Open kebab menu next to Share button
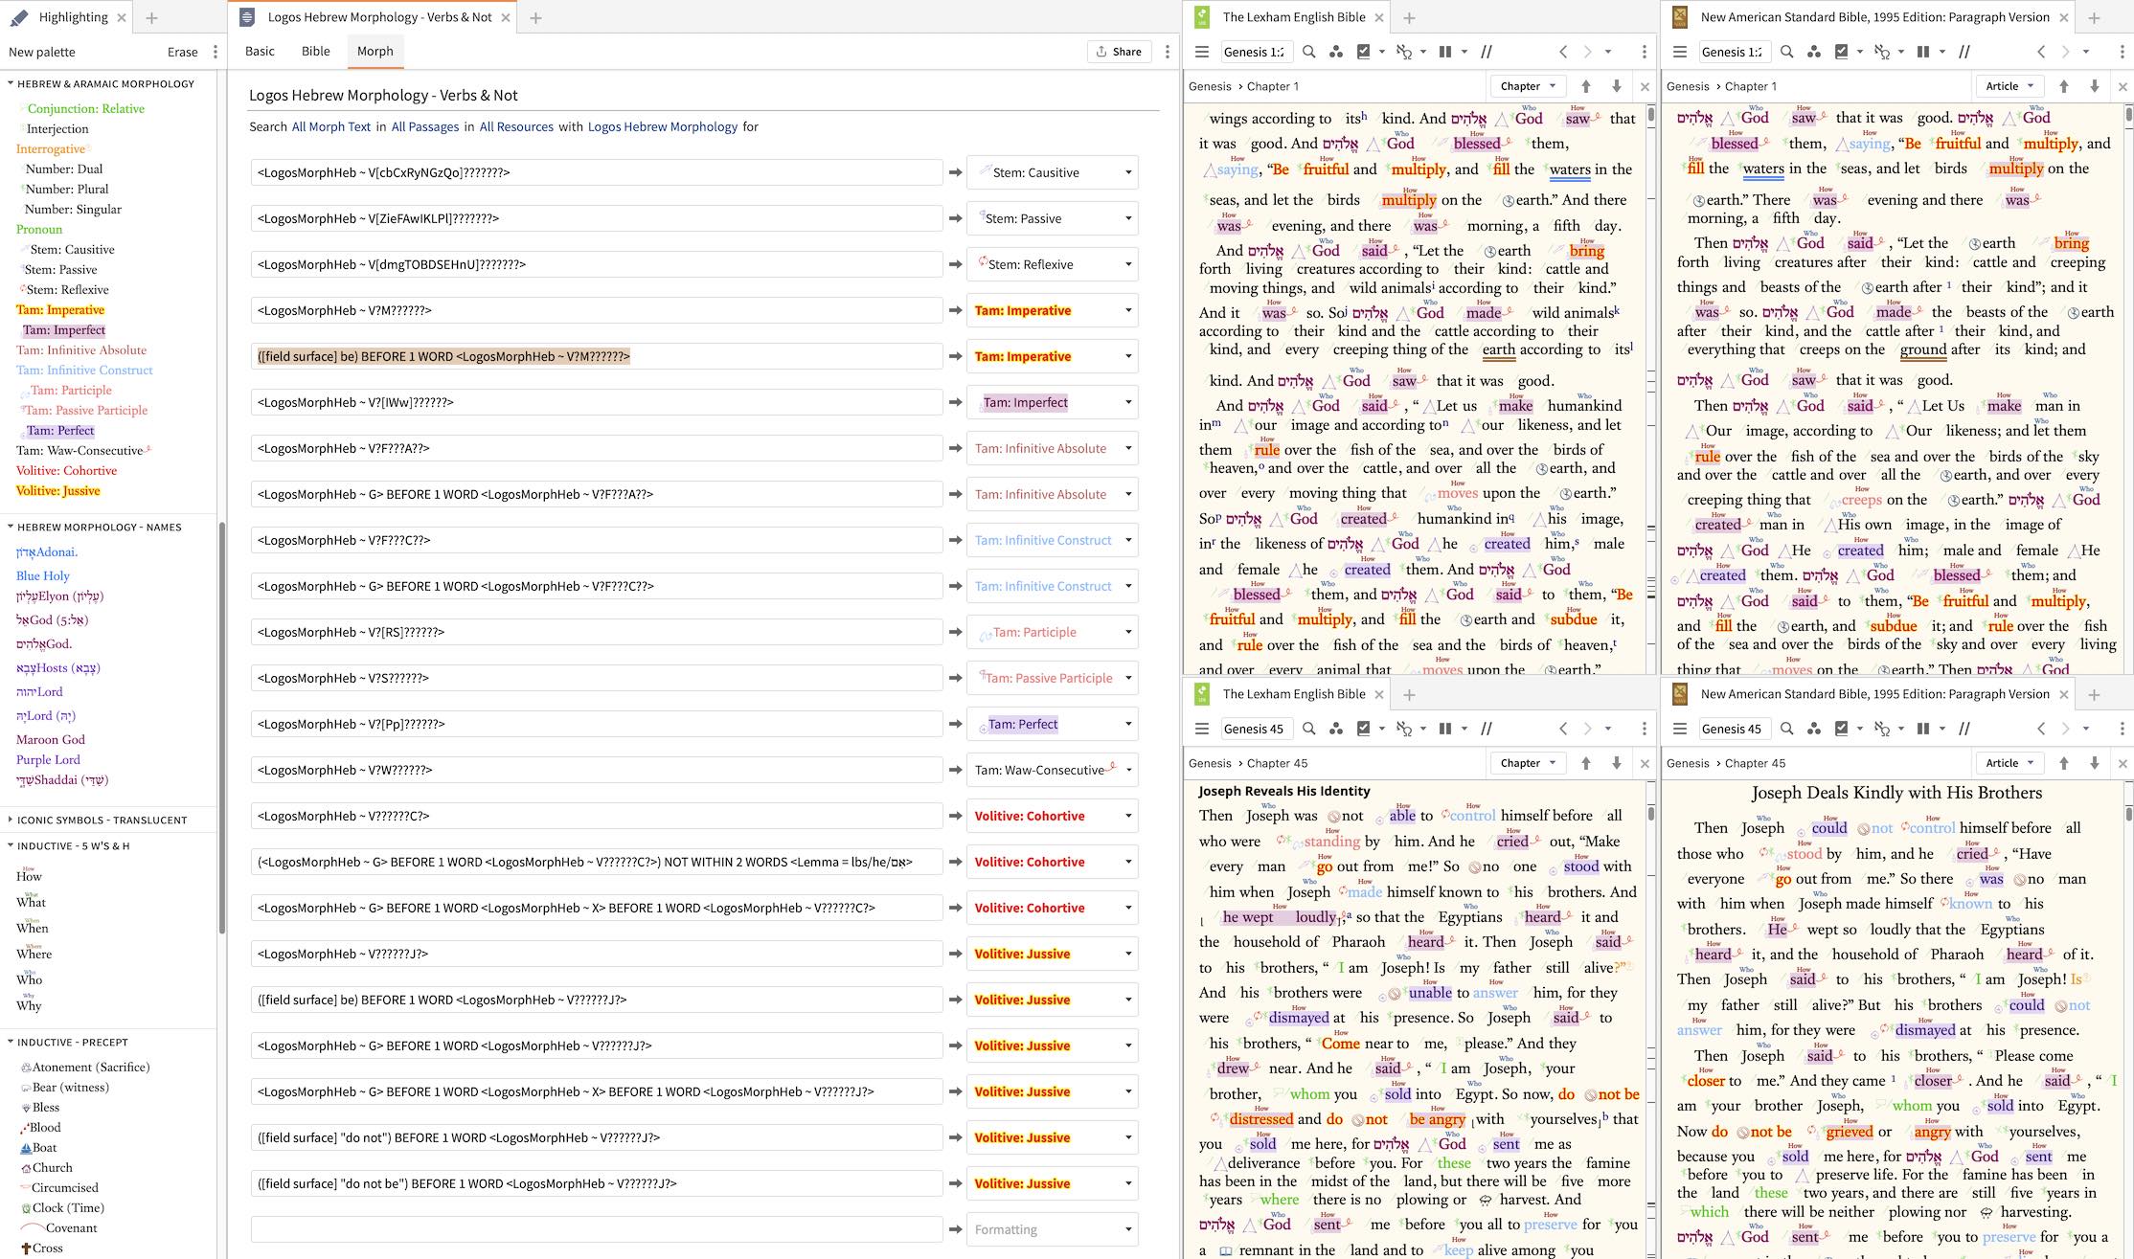The width and height of the screenshot is (2134, 1259). pos(1167,52)
